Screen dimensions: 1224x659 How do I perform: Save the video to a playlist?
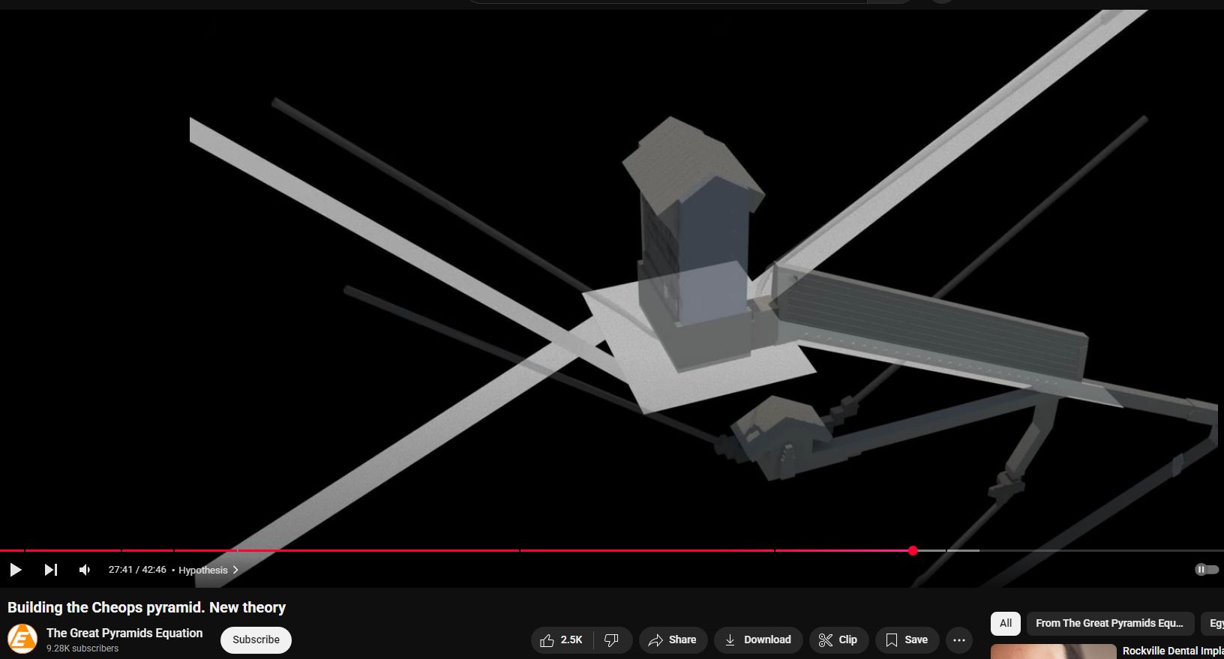(x=907, y=640)
